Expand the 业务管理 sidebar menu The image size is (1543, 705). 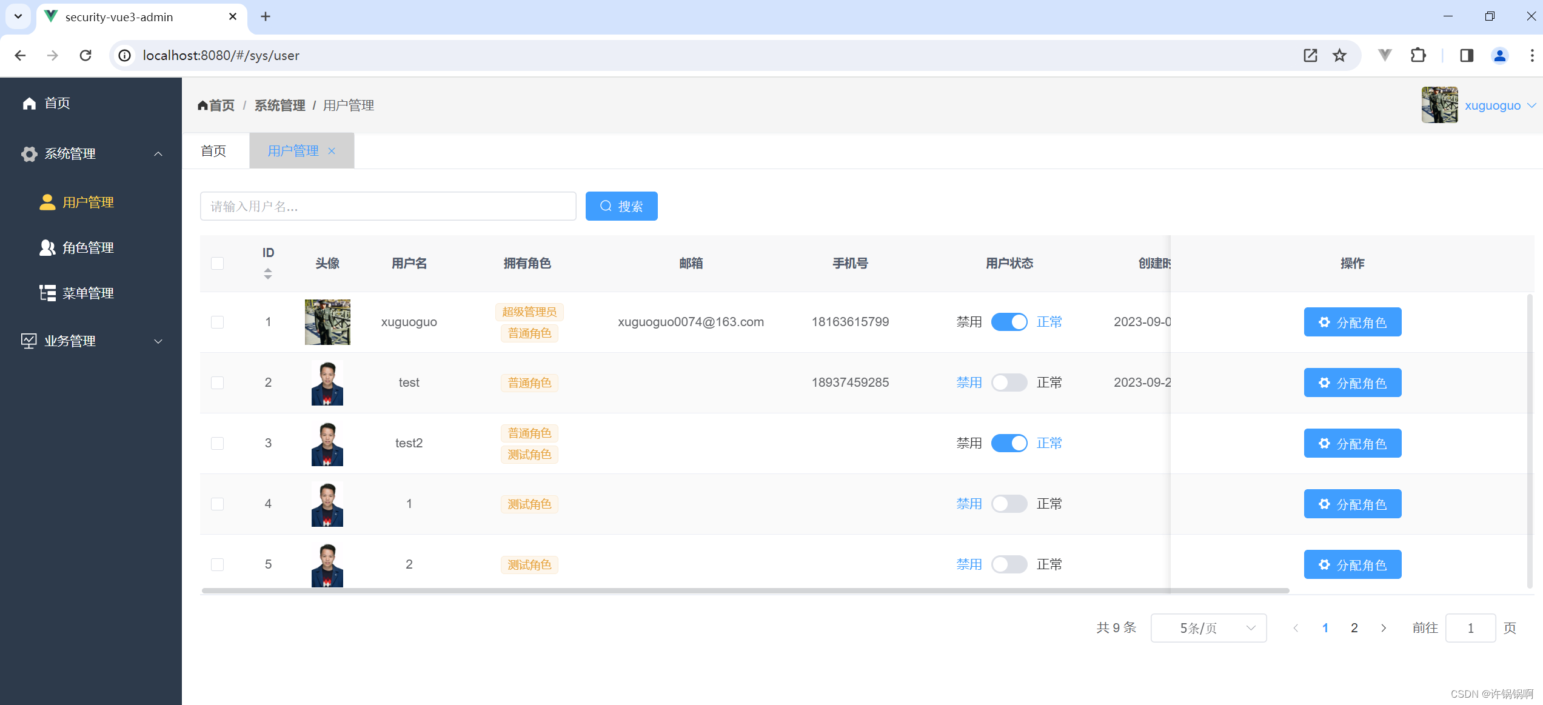click(x=91, y=341)
